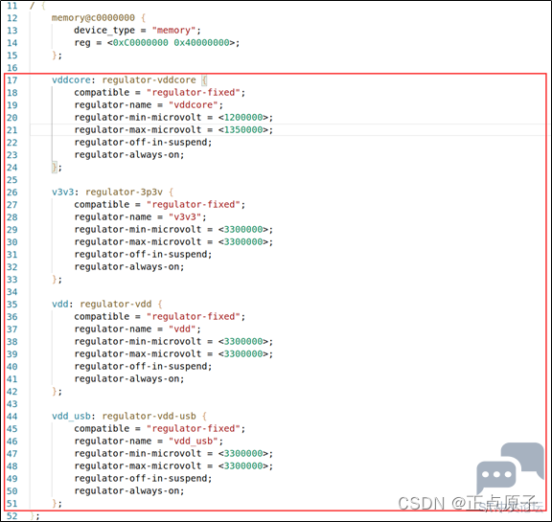This screenshot has height=522, width=552.
Task: Click line number 52 in the gutter
Action: [x=11, y=516]
